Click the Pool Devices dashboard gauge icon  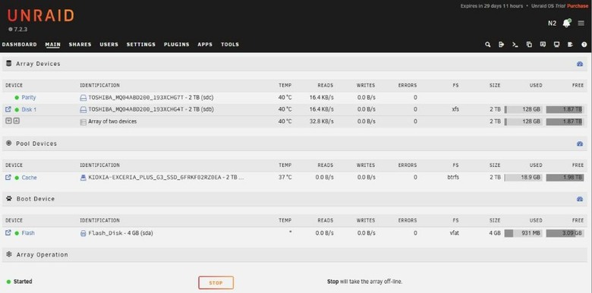580,144
